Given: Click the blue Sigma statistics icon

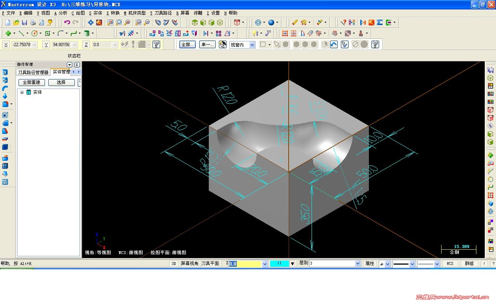Looking at the screenshot, I should click(x=380, y=23).
